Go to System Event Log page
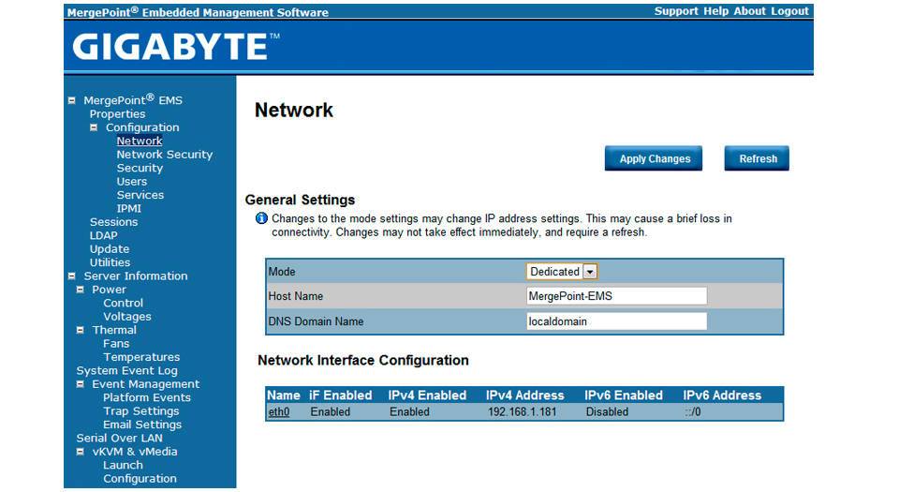 126,370
